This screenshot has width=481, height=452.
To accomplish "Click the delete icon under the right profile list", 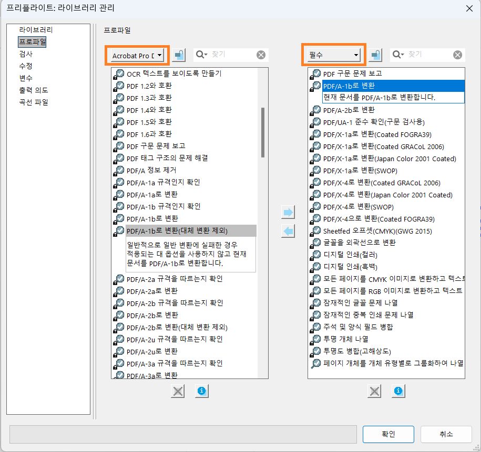I will click(x=374, y=391).
